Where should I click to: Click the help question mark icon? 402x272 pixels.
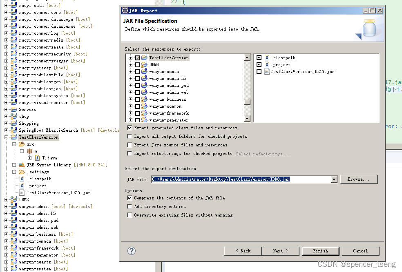[132, 251]
